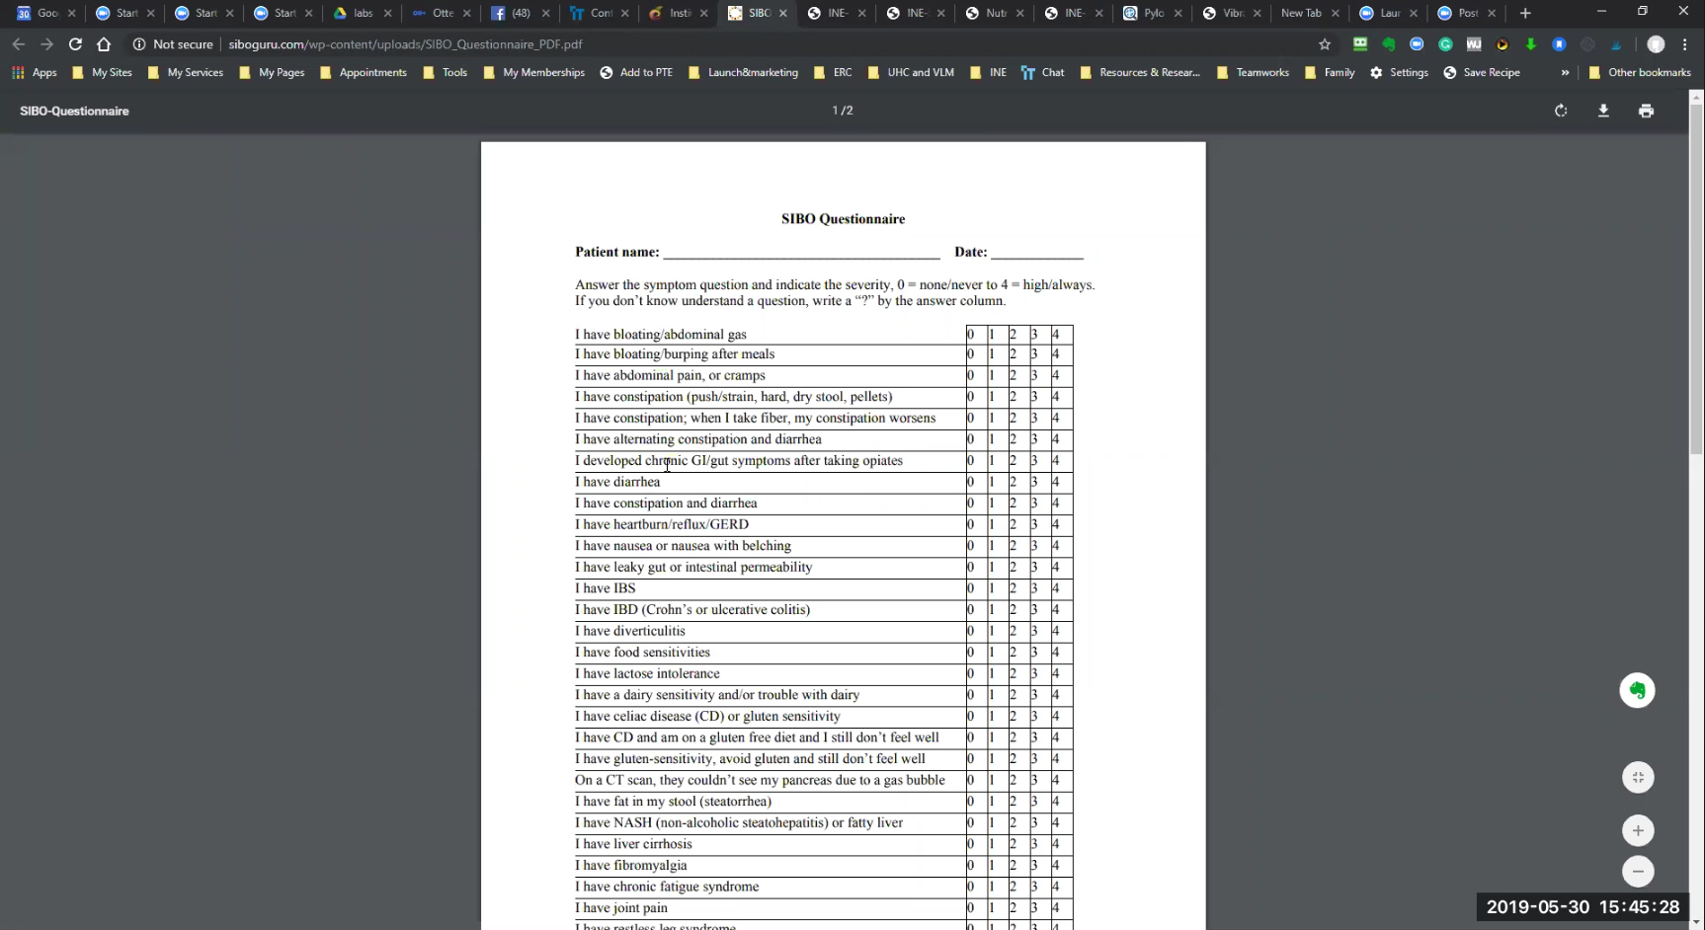Open the Save Recipe bookmark
This screenshot has height=930, width=1705.
tap(1482, 72)
